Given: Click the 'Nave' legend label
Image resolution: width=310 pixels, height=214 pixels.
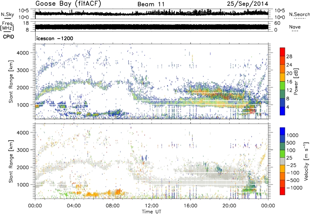Looking at the screenshot, I should pyautogui.click(x=294, y=27).
